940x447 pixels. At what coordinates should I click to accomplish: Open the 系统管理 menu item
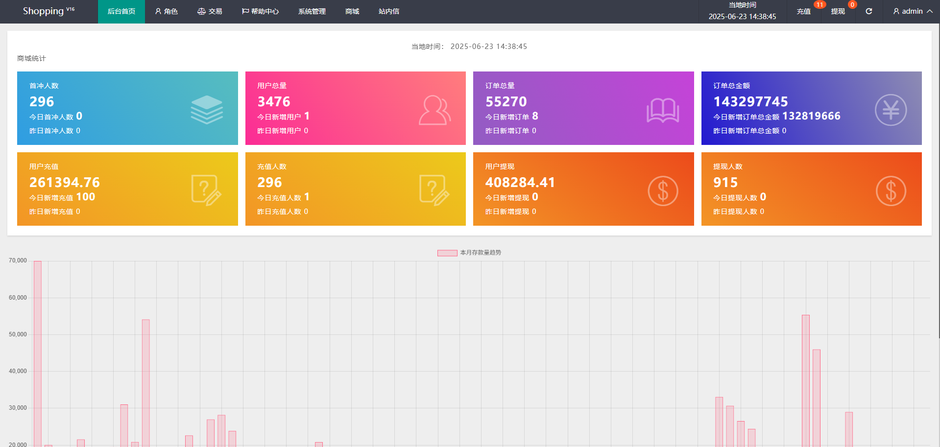(x=312, y=11)
